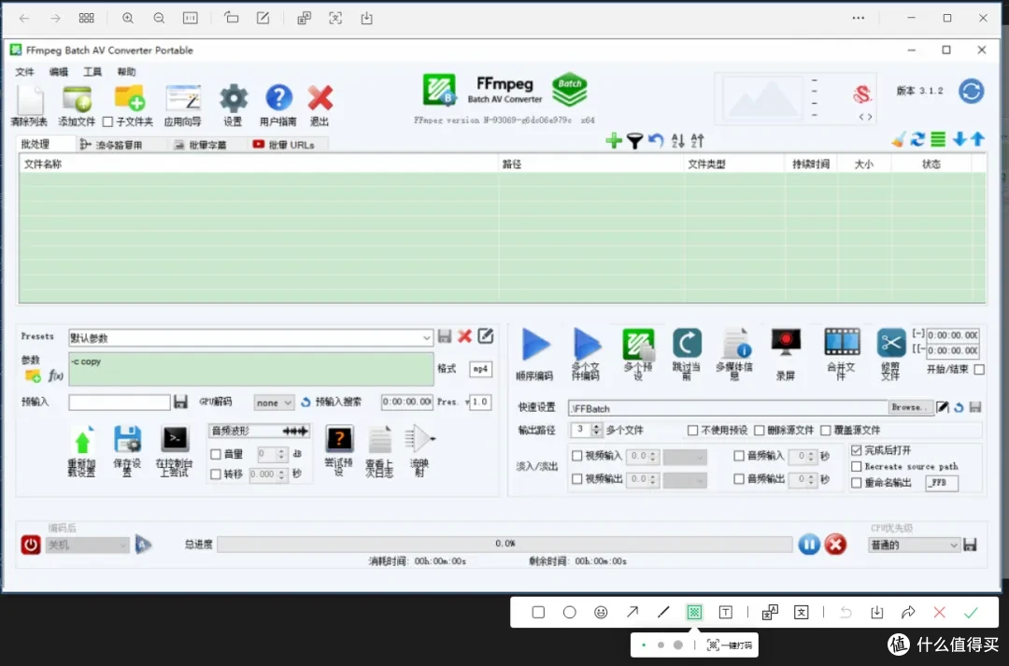
Task: Enable Recreate source path checkbox
Action: (x=857, y=466)
